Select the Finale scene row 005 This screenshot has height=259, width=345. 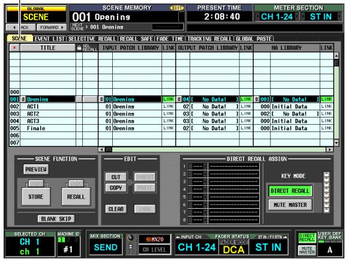point(172,128)
